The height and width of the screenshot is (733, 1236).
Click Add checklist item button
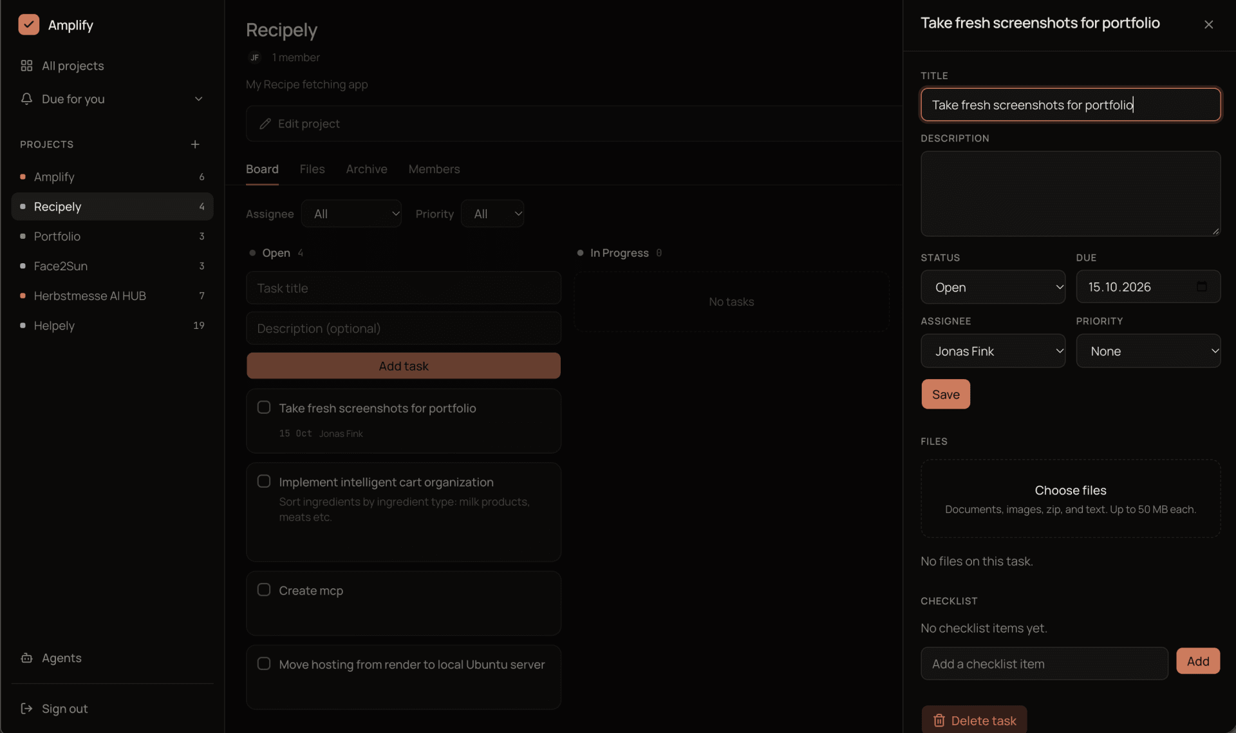pos(1198,661)
